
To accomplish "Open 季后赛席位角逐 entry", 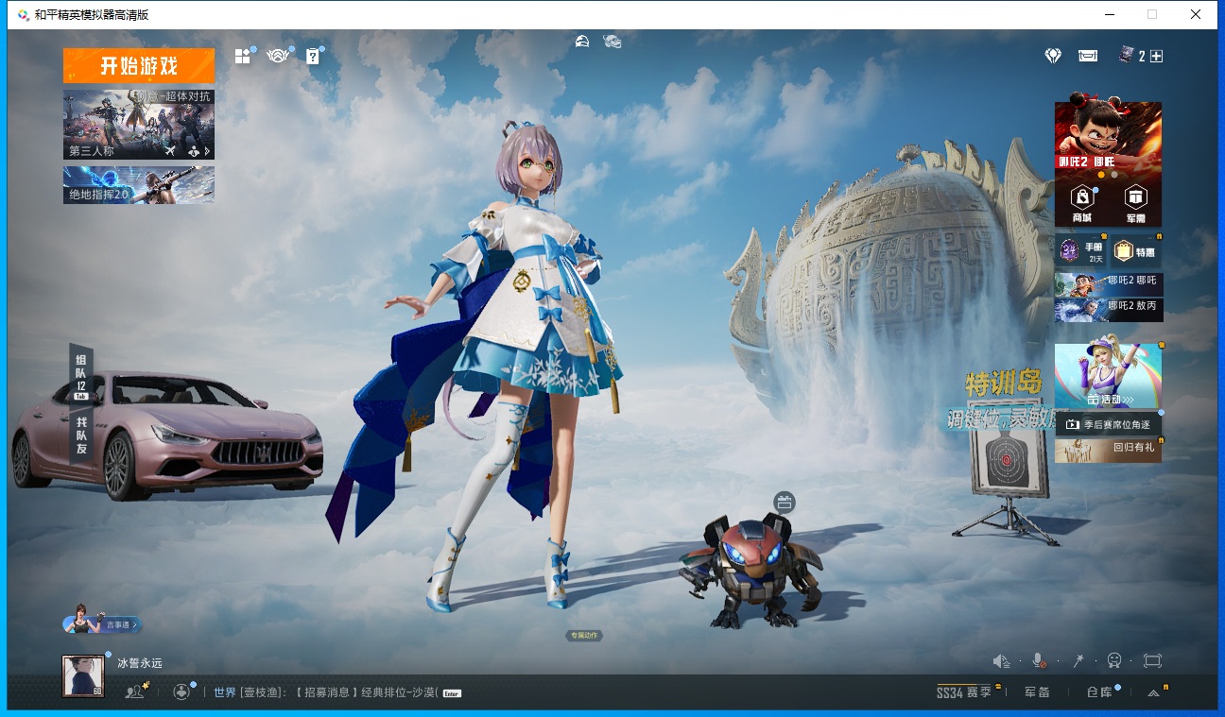I will [1108, 425].
